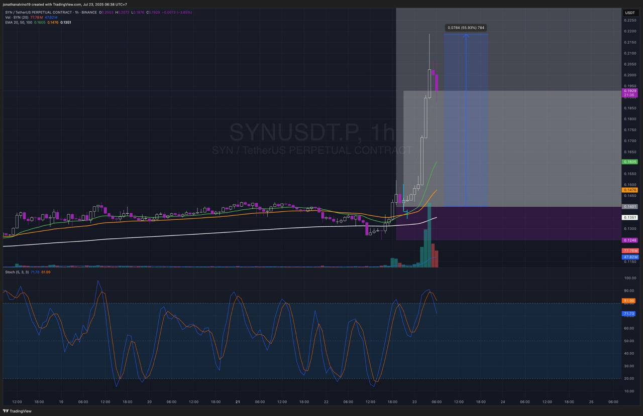Click the red 77.78M volume tag
The image size is (643, 416).
click(x=629, y=250)
